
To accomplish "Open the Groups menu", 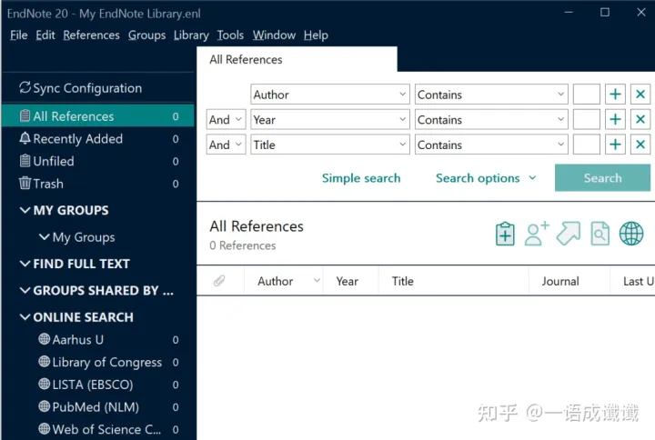I will click(146, 35).
